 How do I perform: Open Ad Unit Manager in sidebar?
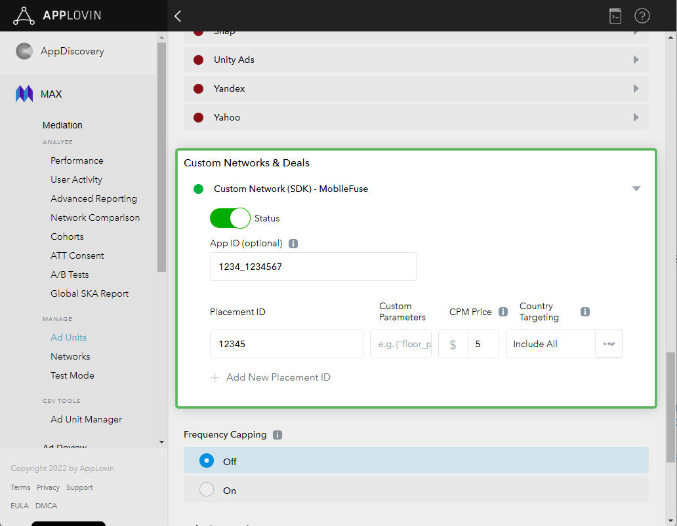tap(86, 419)
